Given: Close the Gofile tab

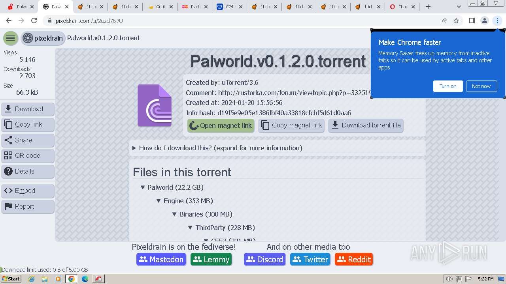Looking at the screenshot, I should click(x=171, y=7).
